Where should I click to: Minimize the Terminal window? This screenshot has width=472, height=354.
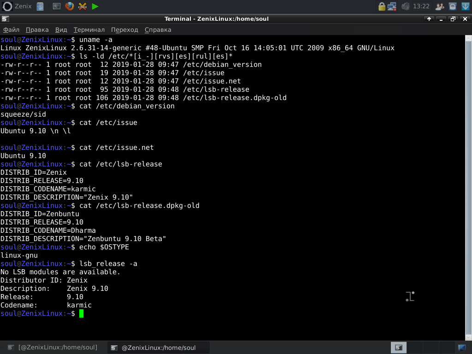441,19
